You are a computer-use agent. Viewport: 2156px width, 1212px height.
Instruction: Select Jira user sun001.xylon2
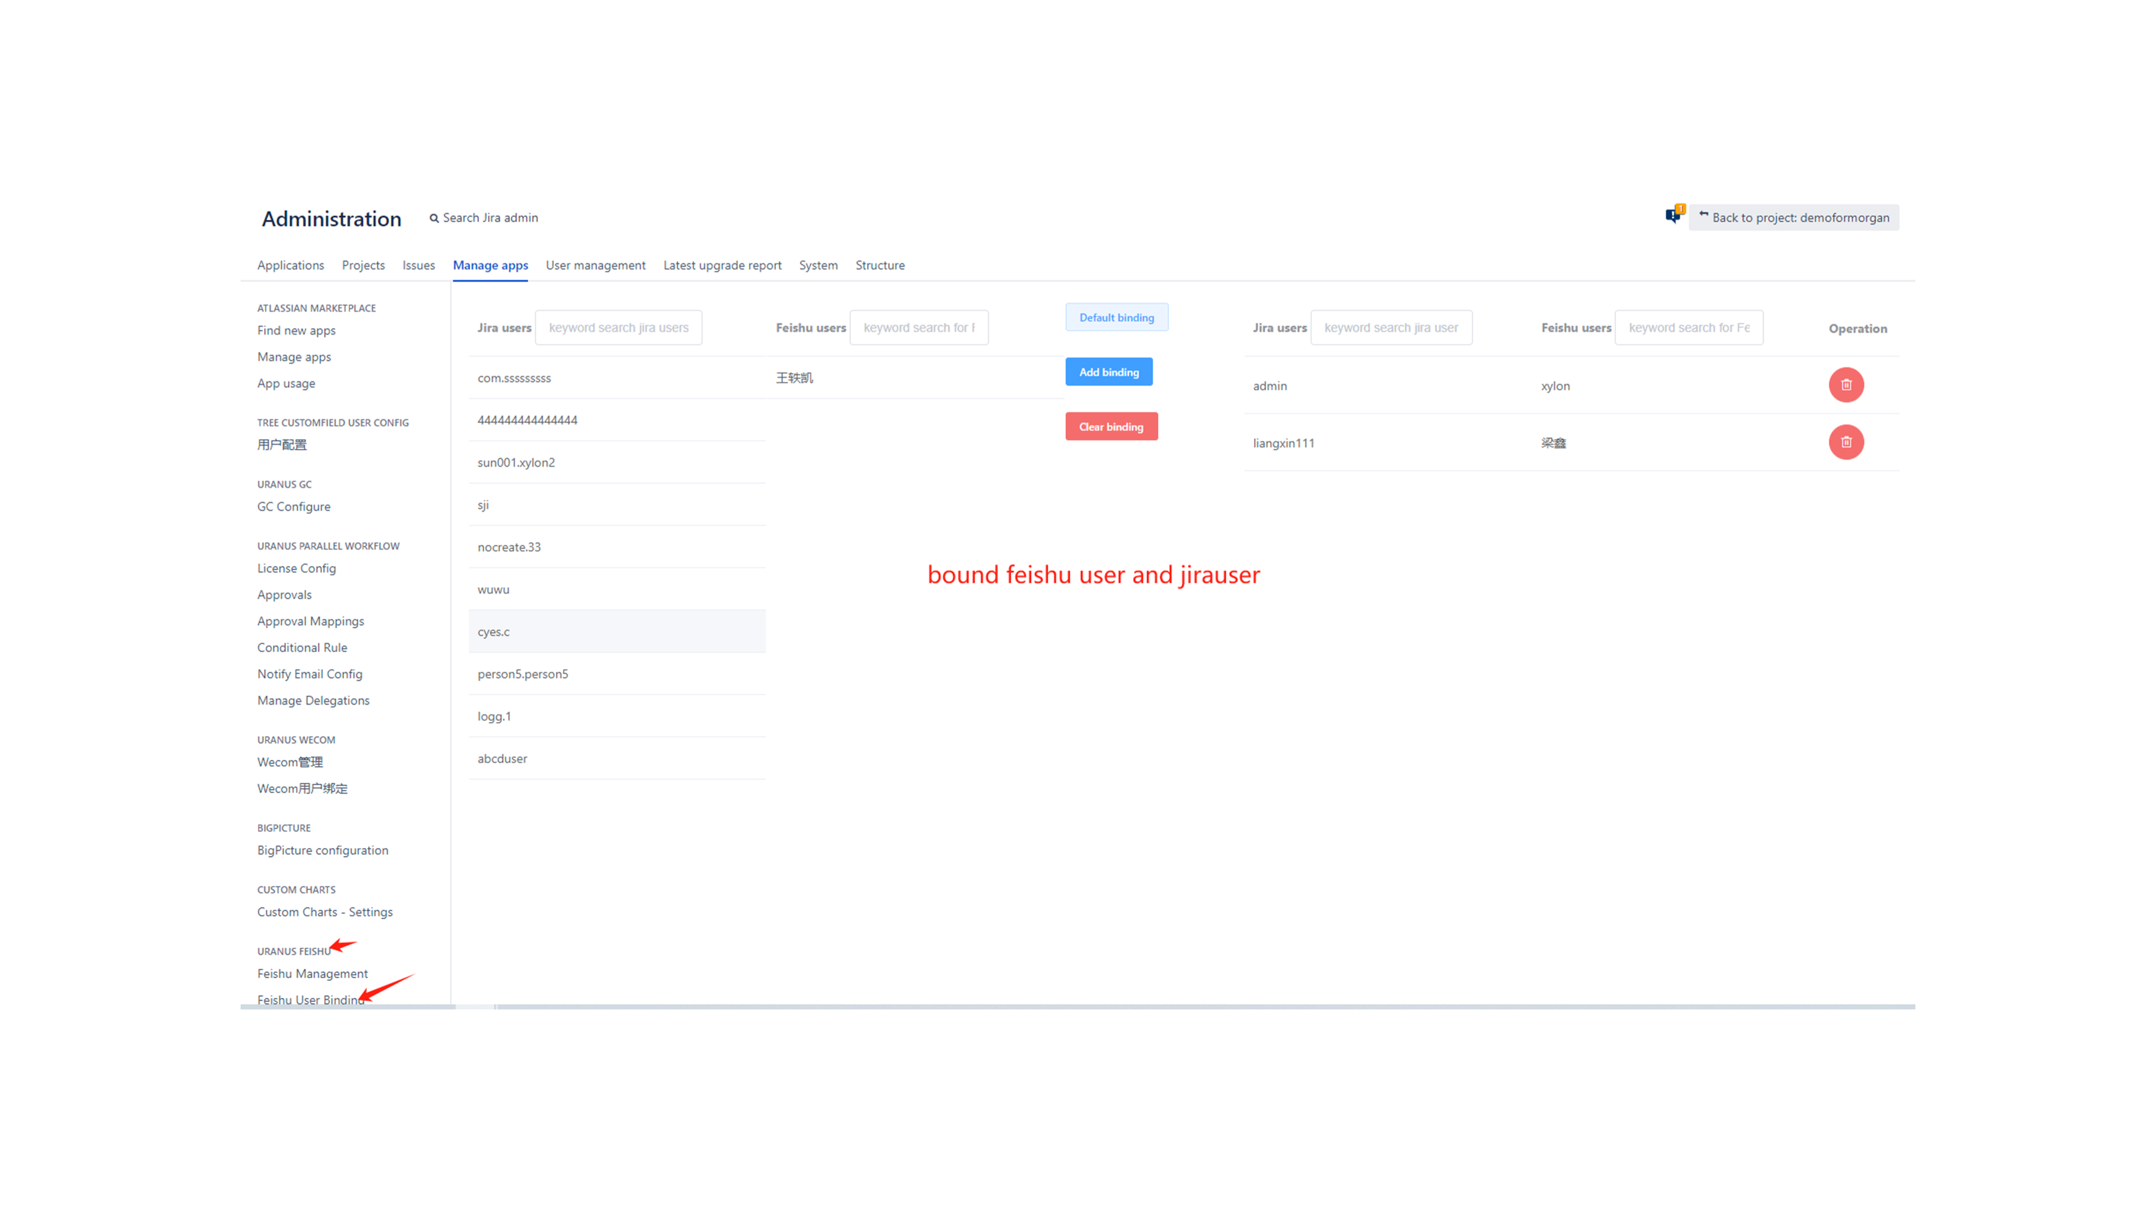[617, 462]
